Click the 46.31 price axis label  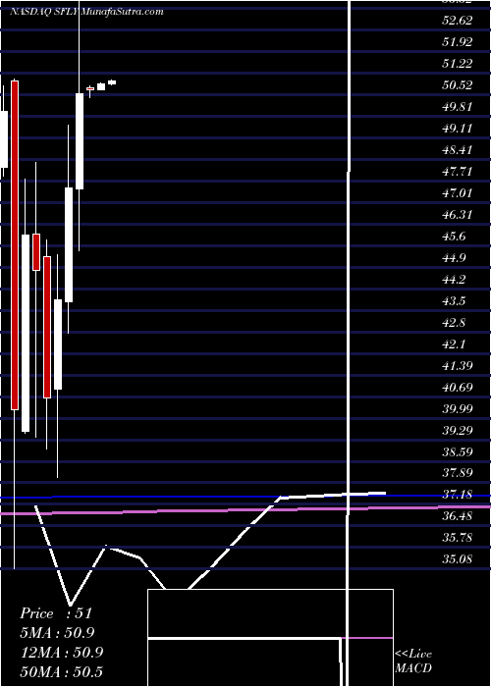(458, 215)
